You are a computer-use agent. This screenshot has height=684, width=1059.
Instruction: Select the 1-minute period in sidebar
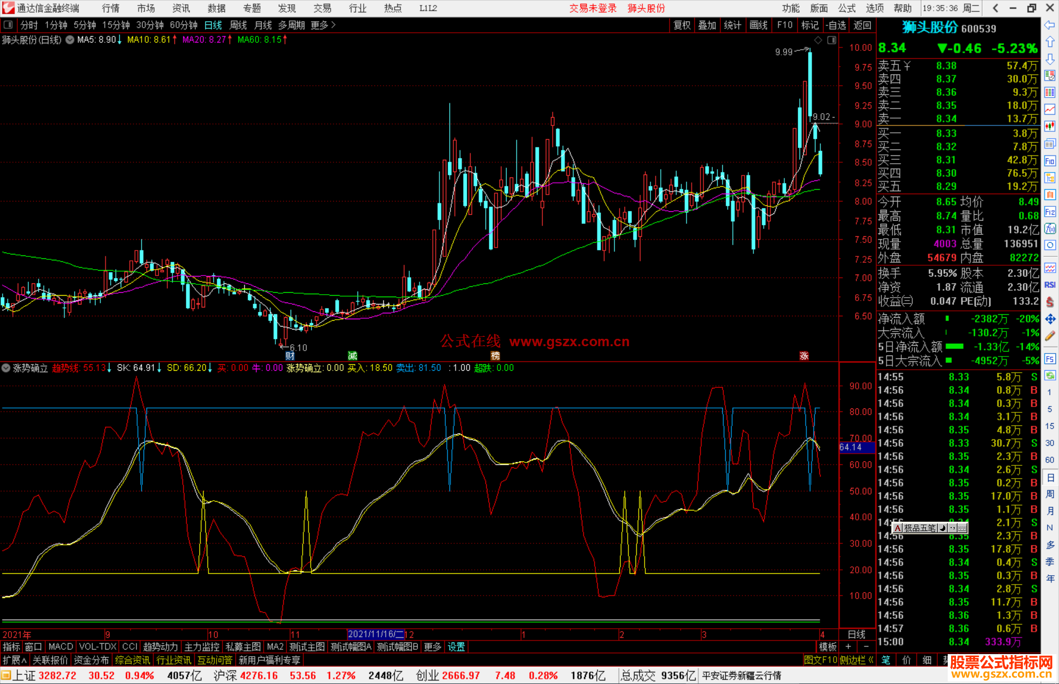coord(1050,392)
